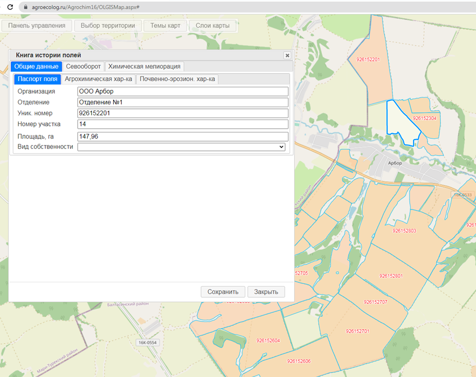Open Панель управления menu
The image size is (476, 377).
(x=37, y=25)
